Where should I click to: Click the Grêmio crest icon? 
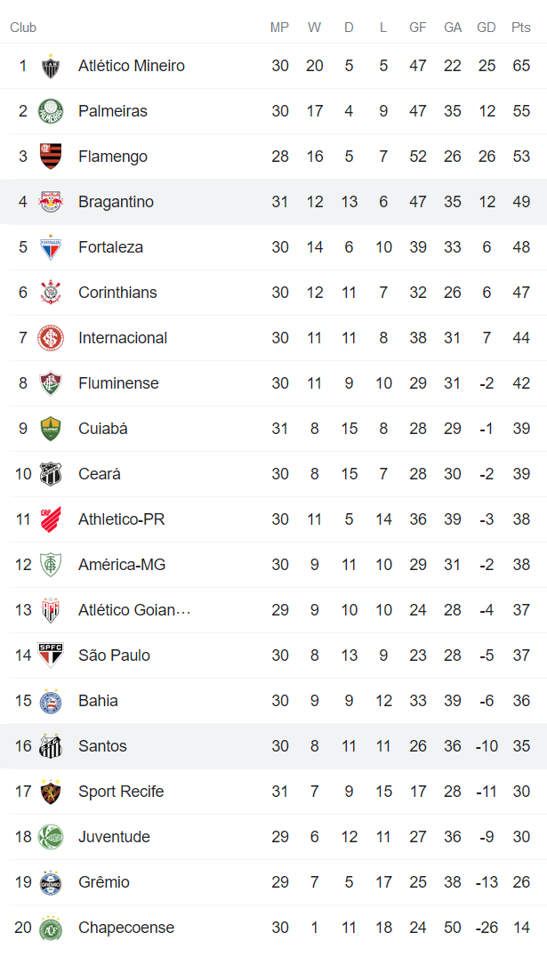click(x=51, y=882)
